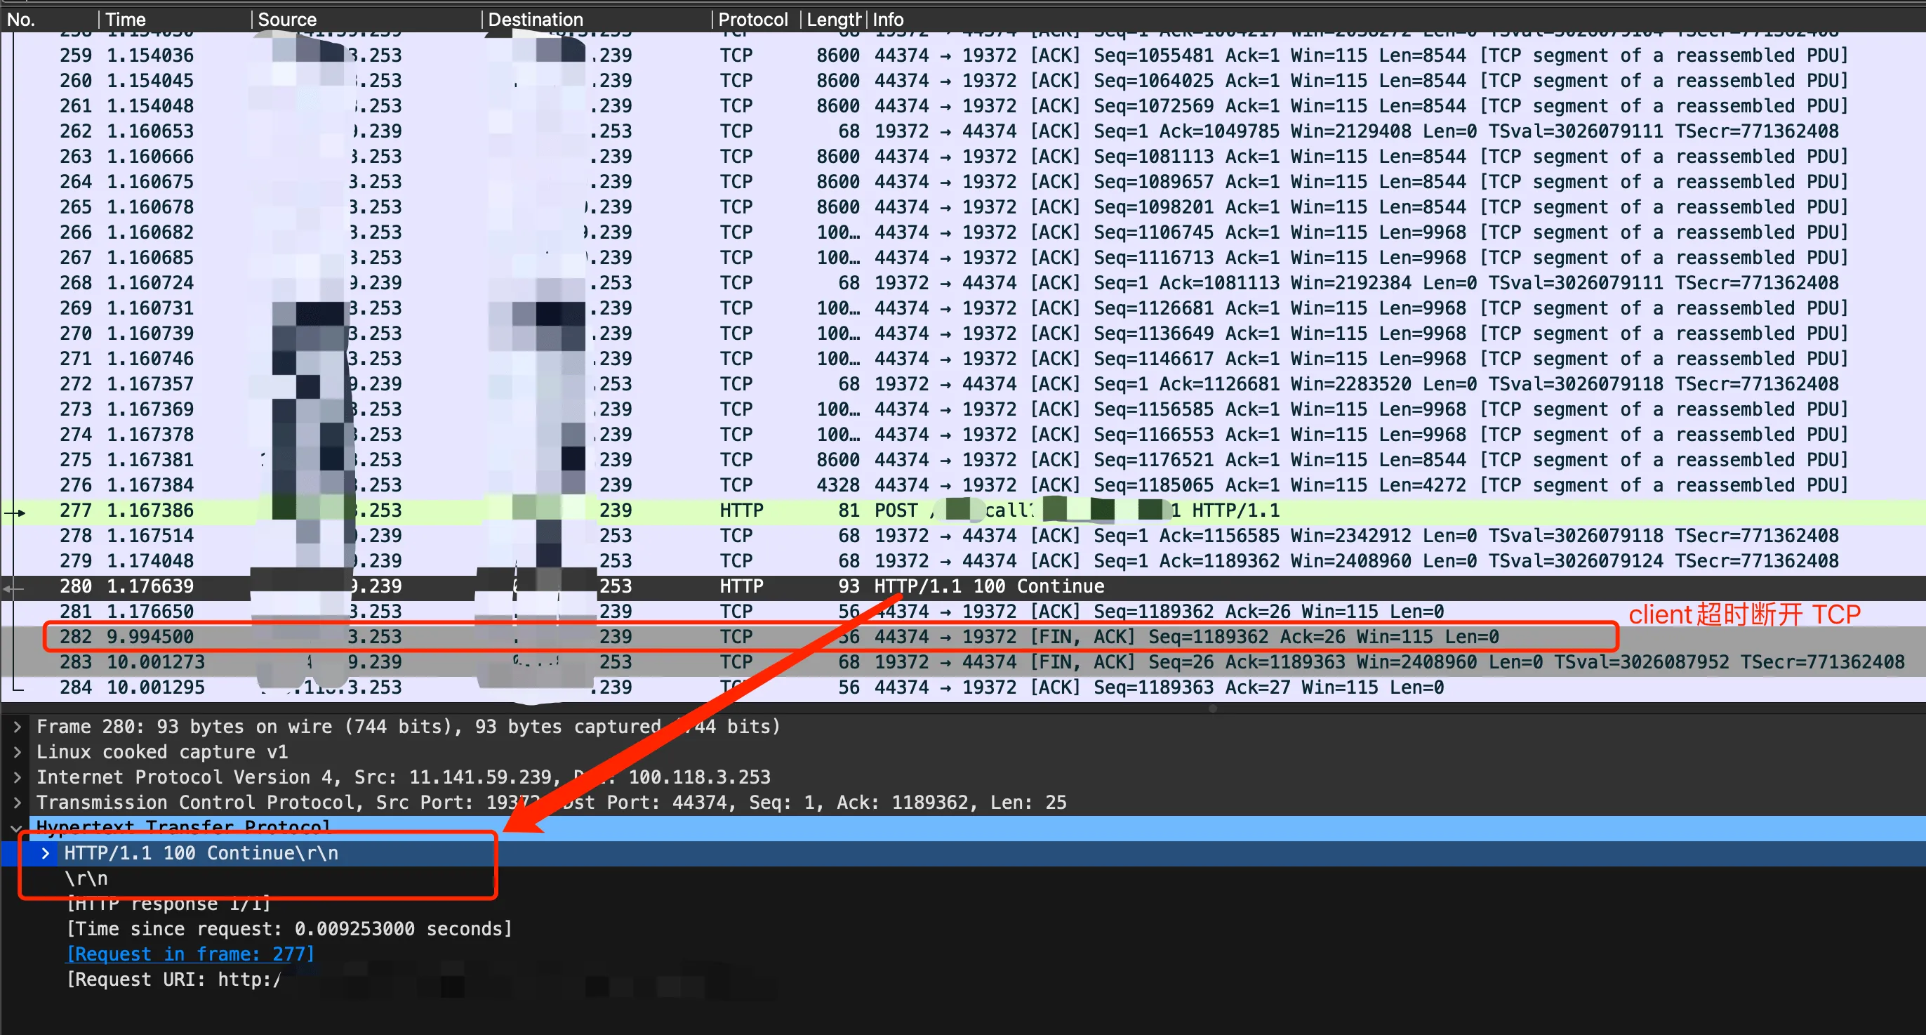Select packet 266 with Seq=1106745
The height and width of the screenshot is (1035, 1926).
963,232
